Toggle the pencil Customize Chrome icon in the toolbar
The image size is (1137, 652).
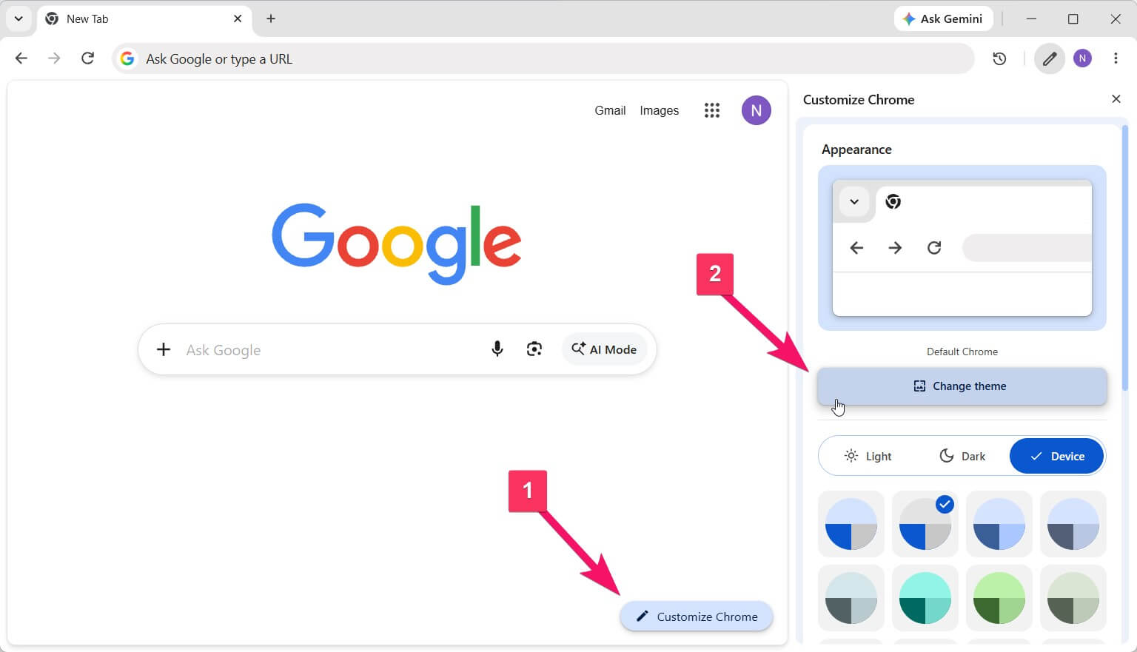click(1050, 58)
